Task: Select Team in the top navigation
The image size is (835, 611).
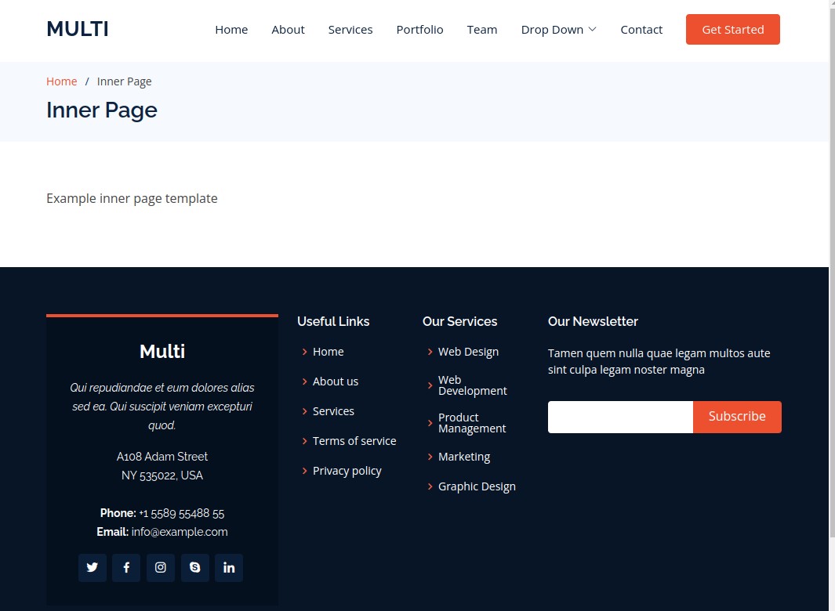Action: point(482,30)
